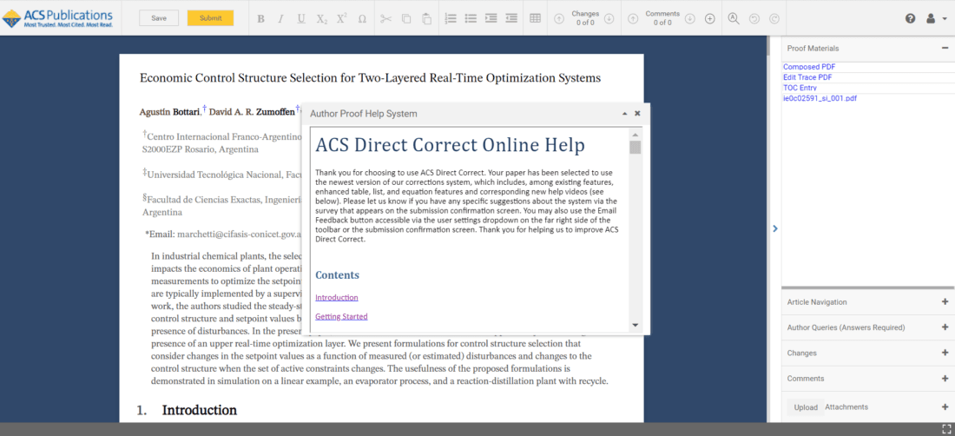Open the user account dropdown
This screenshot has width=955, height=436.
point(935,18)
